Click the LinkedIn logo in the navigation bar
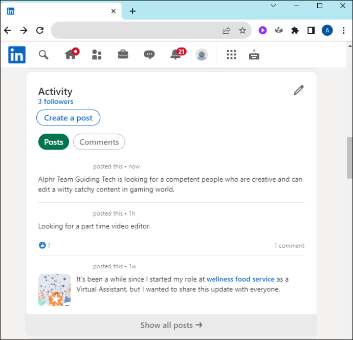353x340 pixels. pyautogui.click(x=17, y=55)
